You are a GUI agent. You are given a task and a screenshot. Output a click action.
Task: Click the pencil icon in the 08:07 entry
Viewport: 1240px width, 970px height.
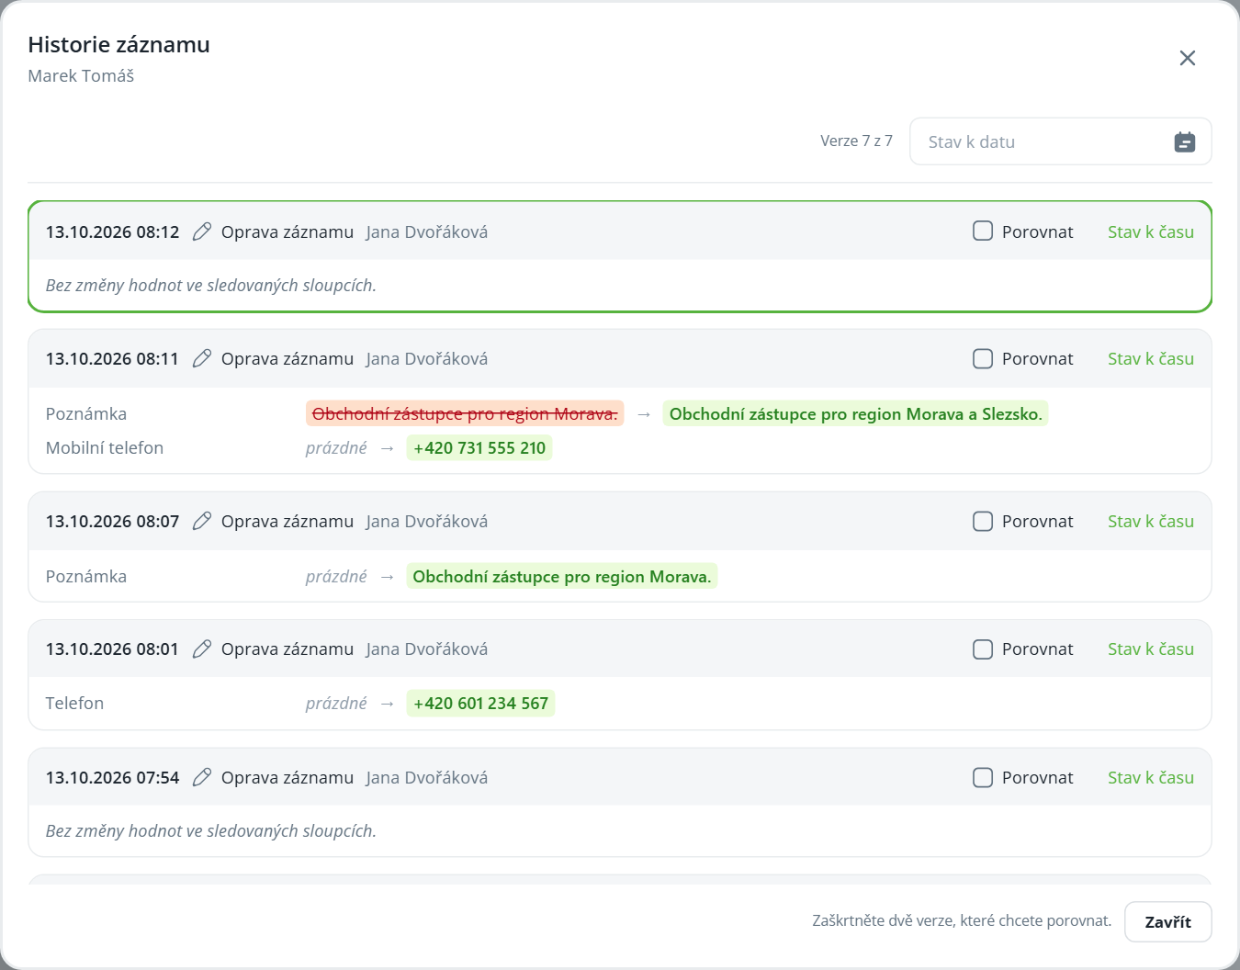pyautogui.click(x=202, y=521)
